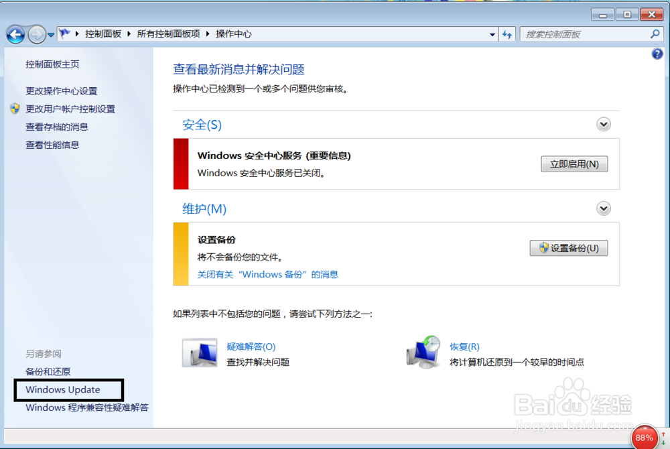This screenshot has height=449, width=670.
Task: Enable security service via 立即启用 button
Action: click(x=574, y=164)
